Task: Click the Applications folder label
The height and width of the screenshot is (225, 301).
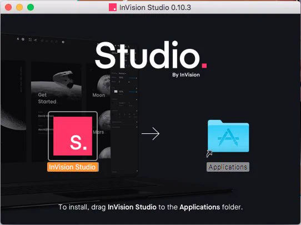Action: point(228,167)
